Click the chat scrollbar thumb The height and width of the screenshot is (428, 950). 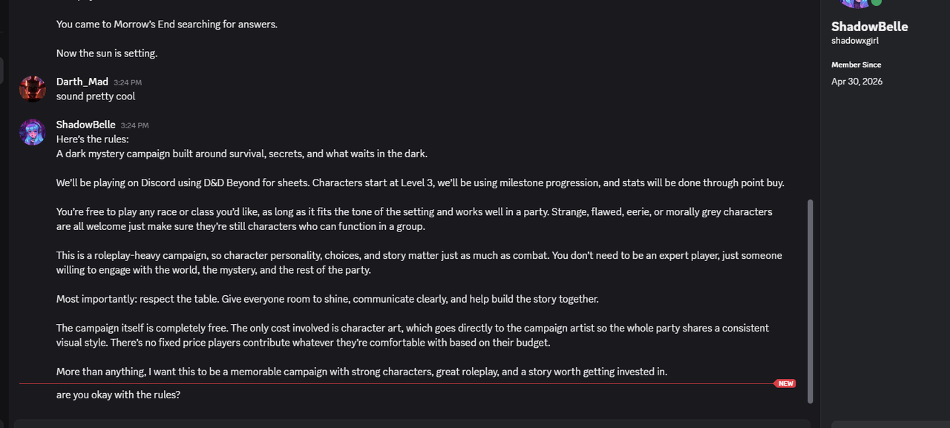810,301
